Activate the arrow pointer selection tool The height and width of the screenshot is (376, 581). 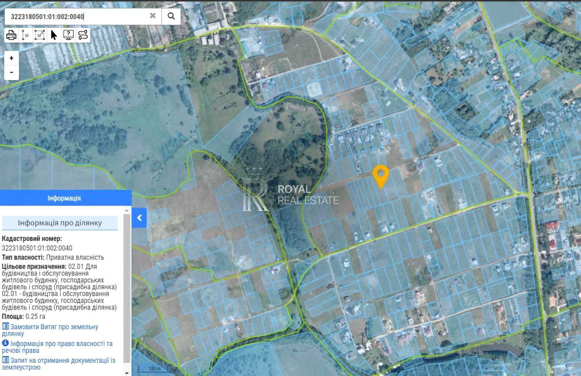[x=54, y=35]
